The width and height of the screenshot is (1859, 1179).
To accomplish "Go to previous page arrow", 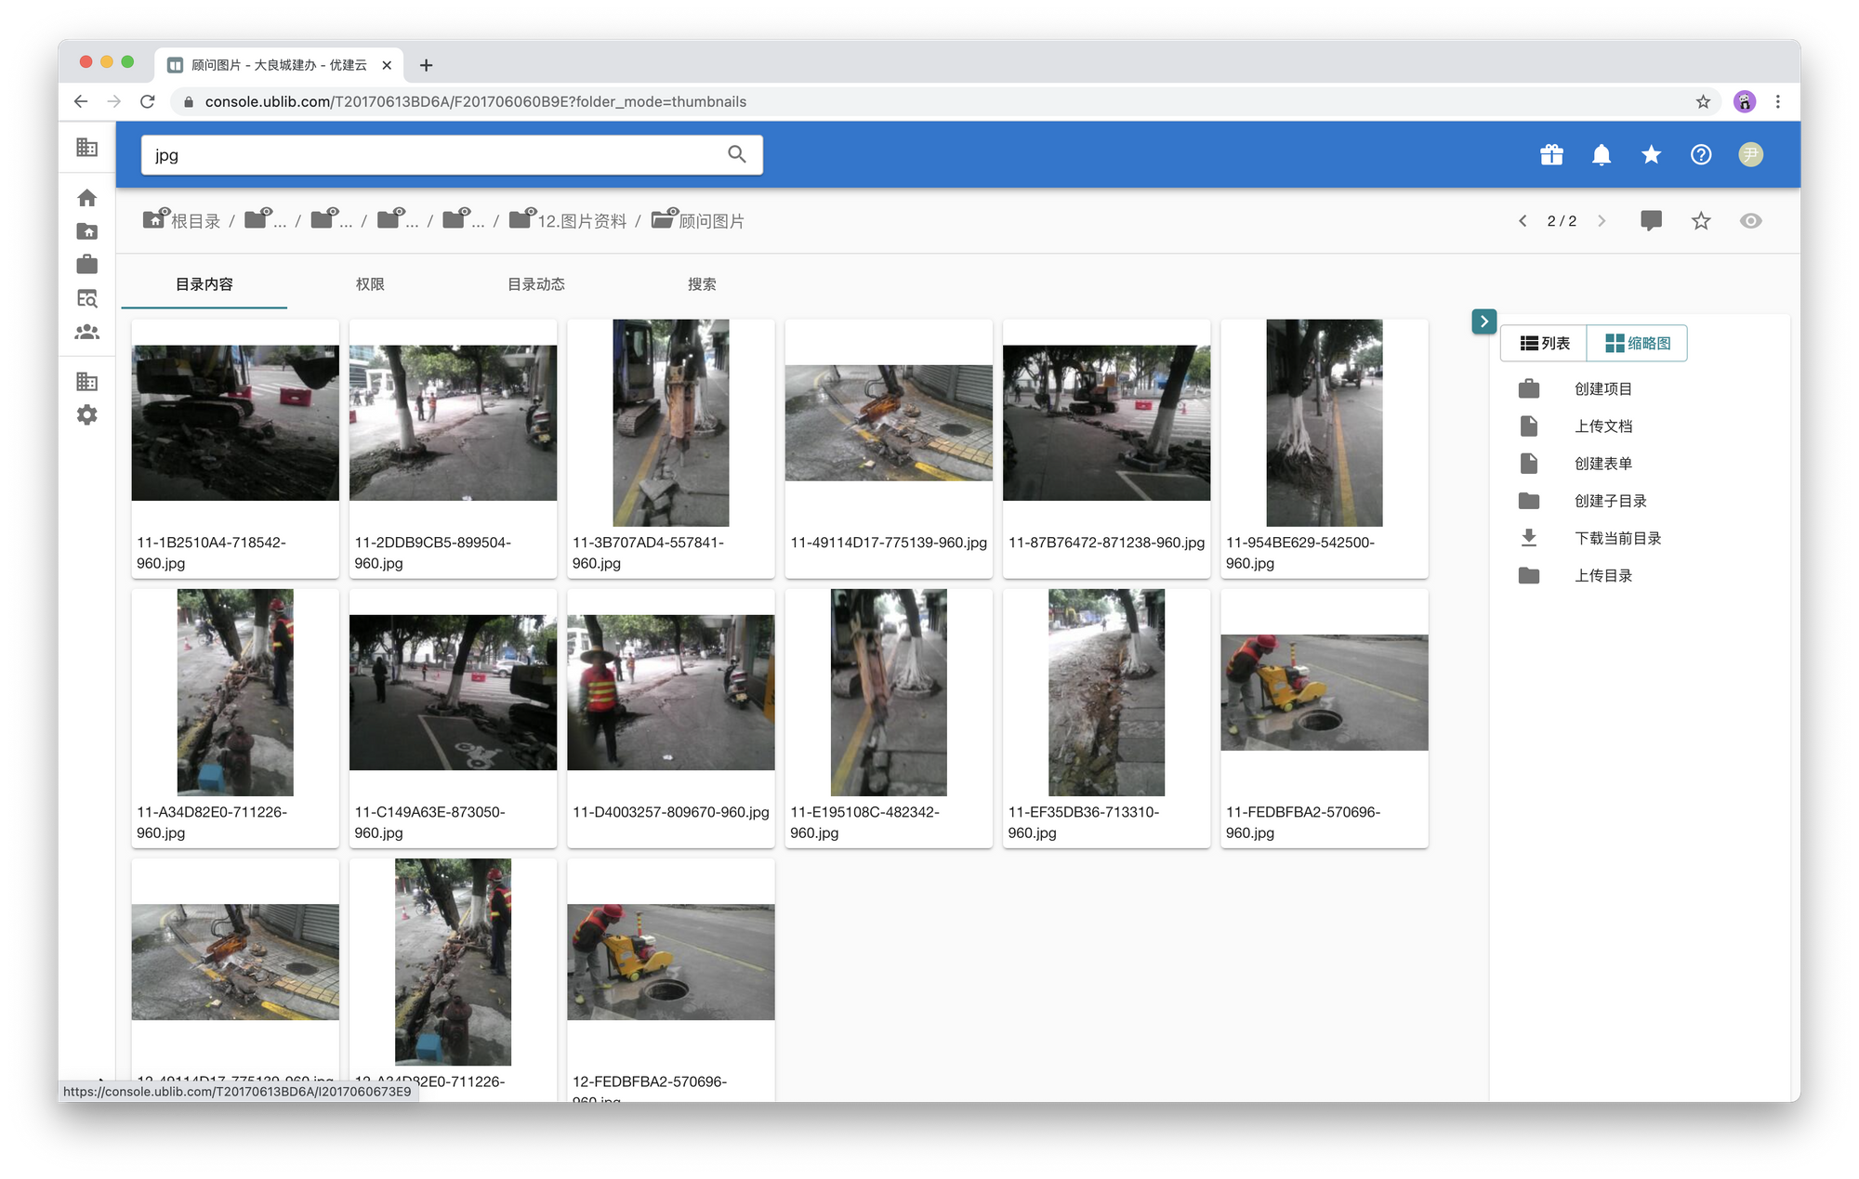I will click(x=1523, y=221).
